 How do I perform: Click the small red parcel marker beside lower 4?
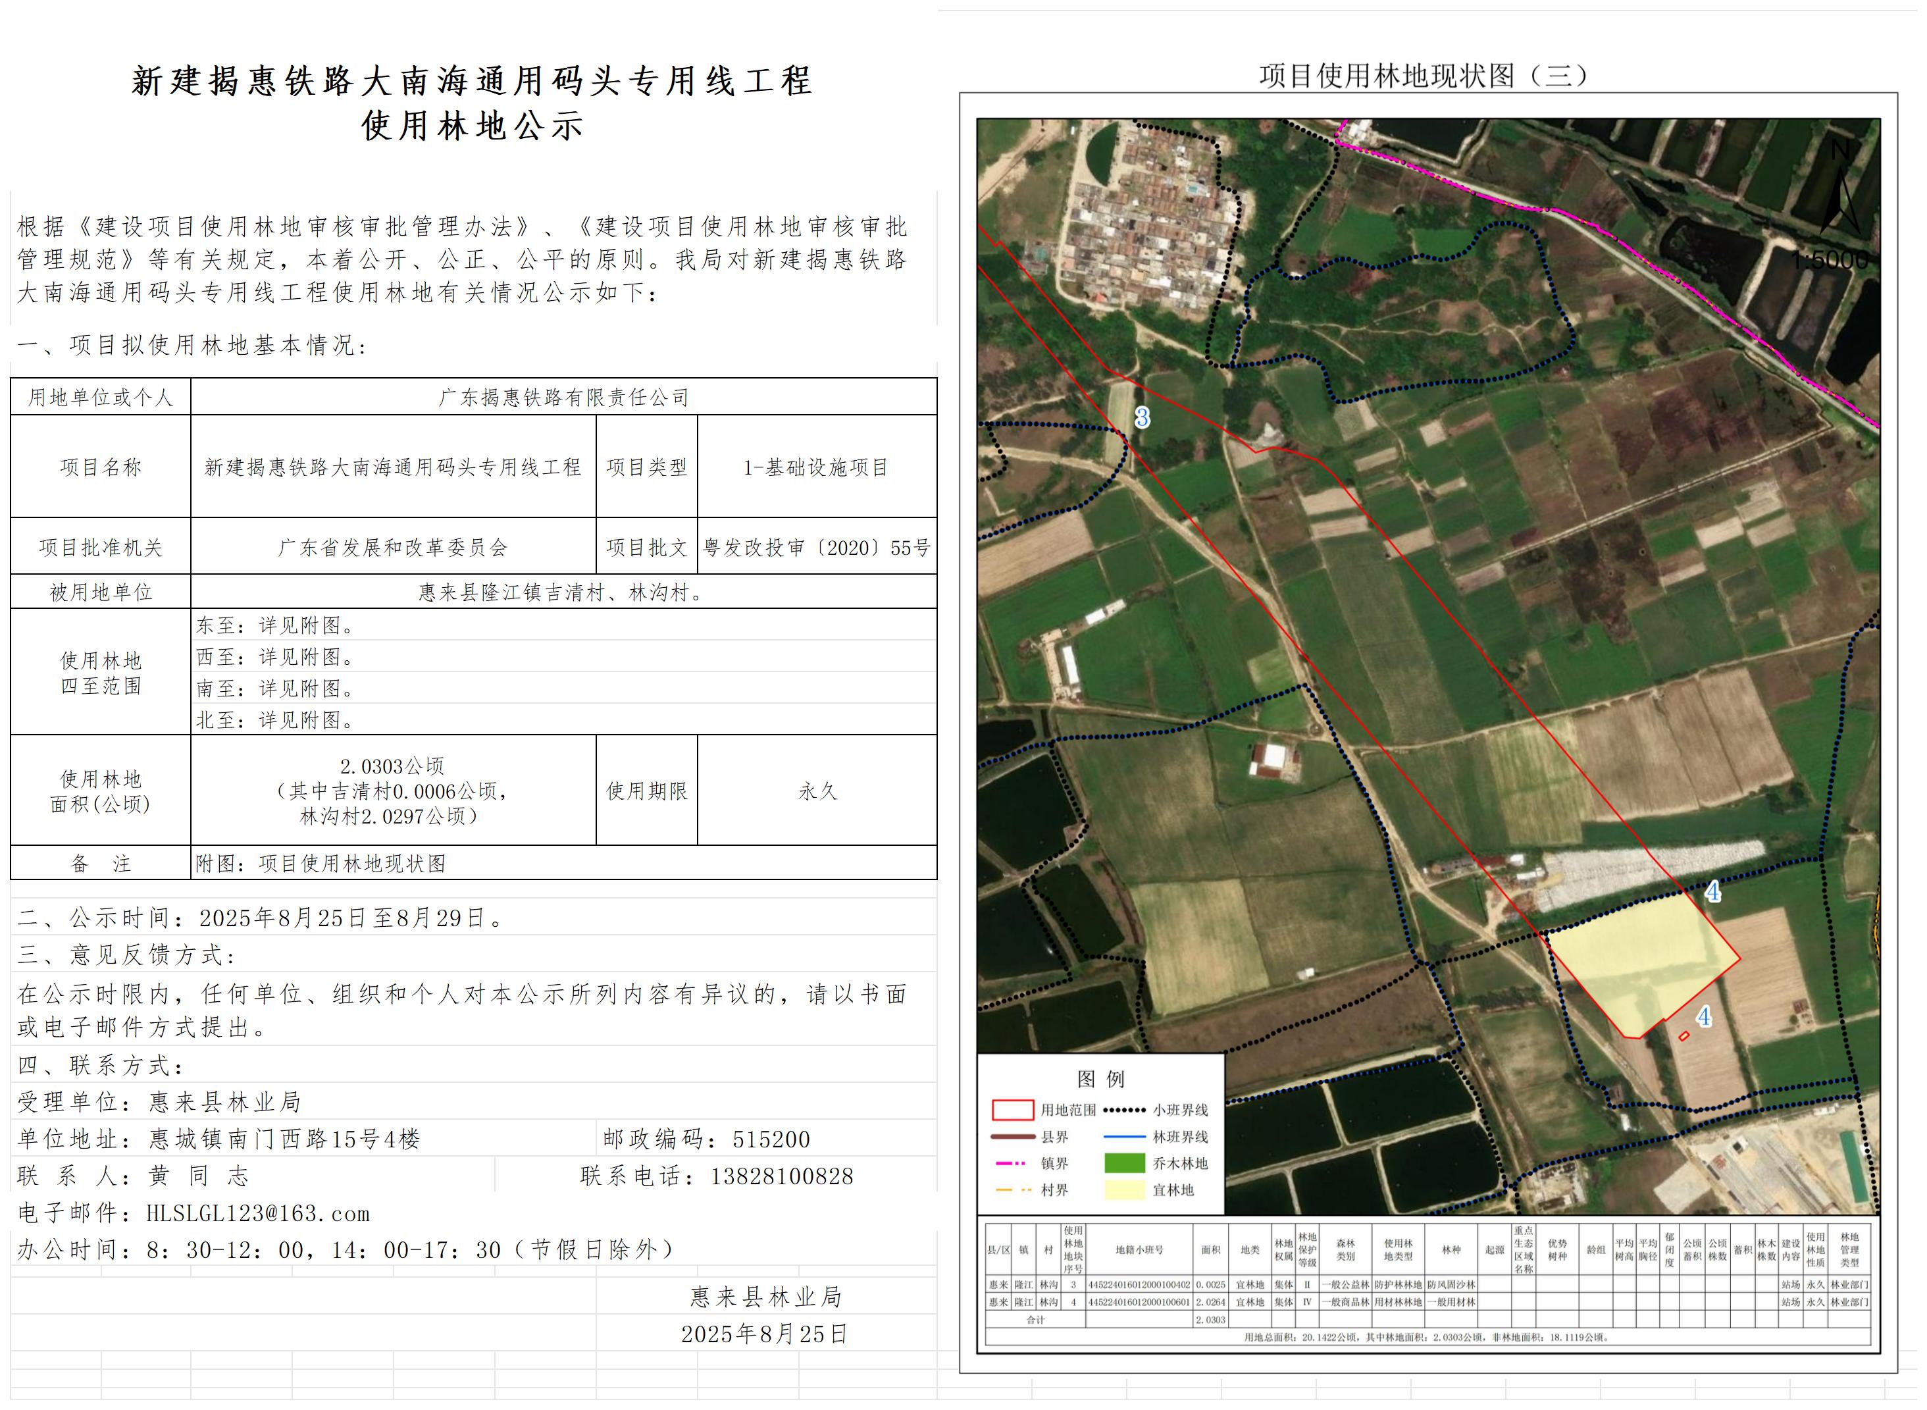(x=1683, y=1037)
